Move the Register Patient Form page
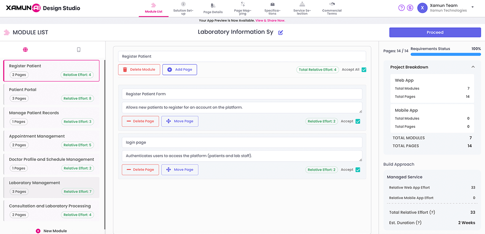485x234 pixels. click(180, 121)
